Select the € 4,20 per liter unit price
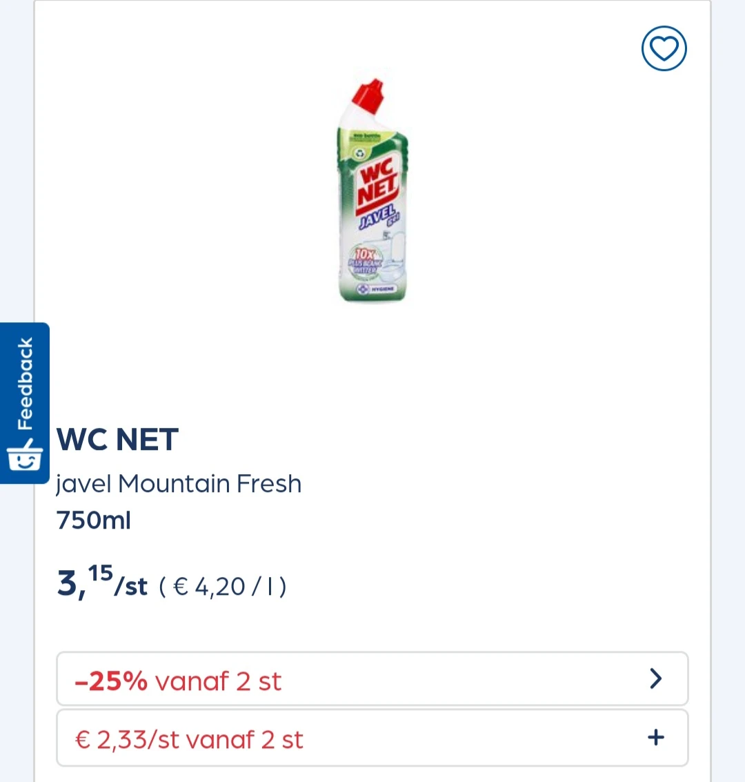The height and width of the screenshot is (782, 745). click(221, 585)
